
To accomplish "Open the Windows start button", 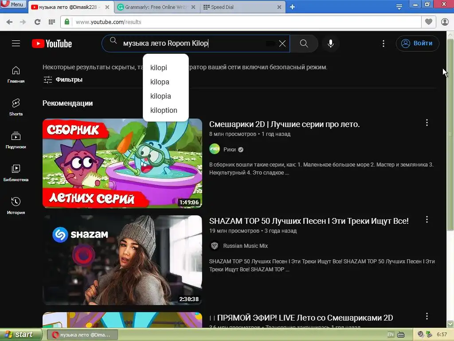I will (21, 335).
